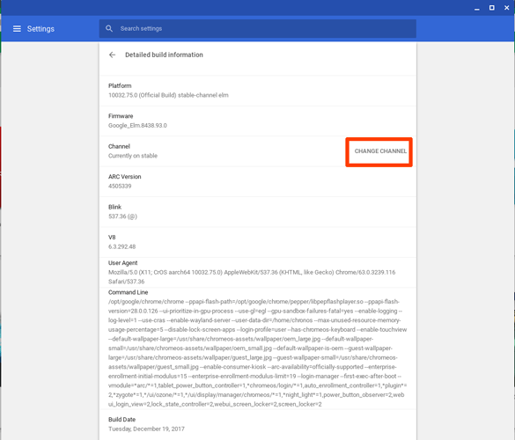Click the Command Line text block
Image resolution: width=515 pixels, height=440 pixels.
(258, 353)
